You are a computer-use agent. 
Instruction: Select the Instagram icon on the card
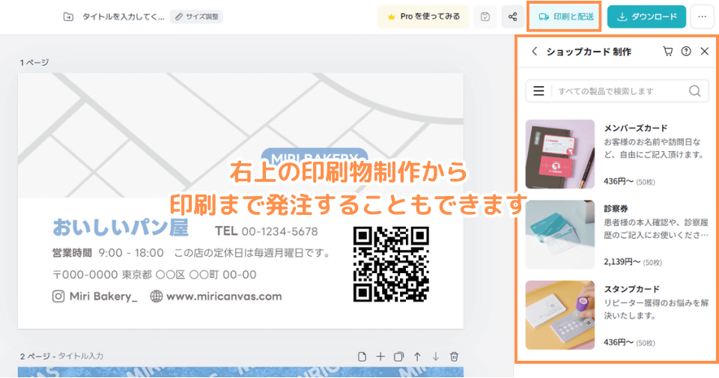[58, 296]
